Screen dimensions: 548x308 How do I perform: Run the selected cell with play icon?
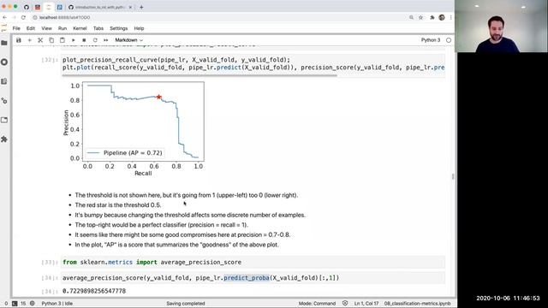tap(73, 40)
